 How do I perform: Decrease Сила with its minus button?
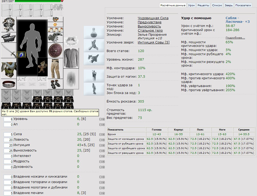(101, 135)
